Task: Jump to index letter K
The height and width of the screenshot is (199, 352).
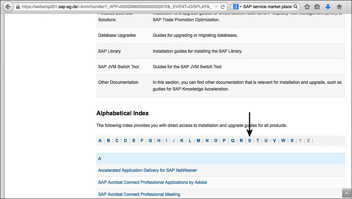Action: [x=182, y=141]
